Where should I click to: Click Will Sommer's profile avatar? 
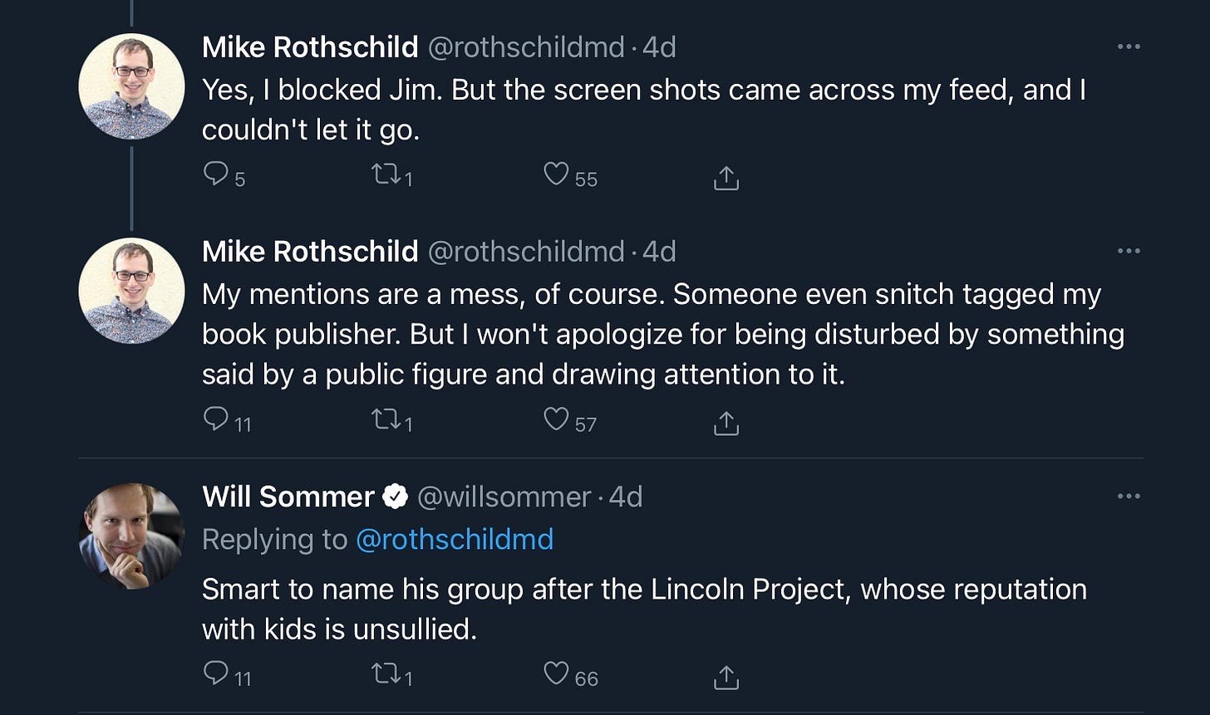131,536
